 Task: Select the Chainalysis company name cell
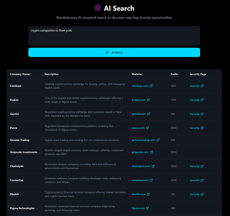pos(17,166)
